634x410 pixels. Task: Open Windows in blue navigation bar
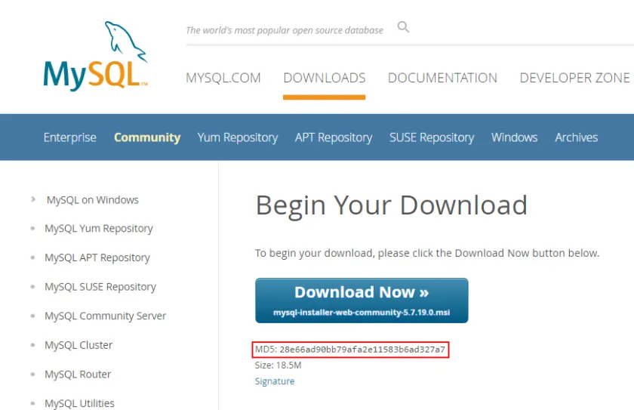pyautogui.click(x=514, y=137)
